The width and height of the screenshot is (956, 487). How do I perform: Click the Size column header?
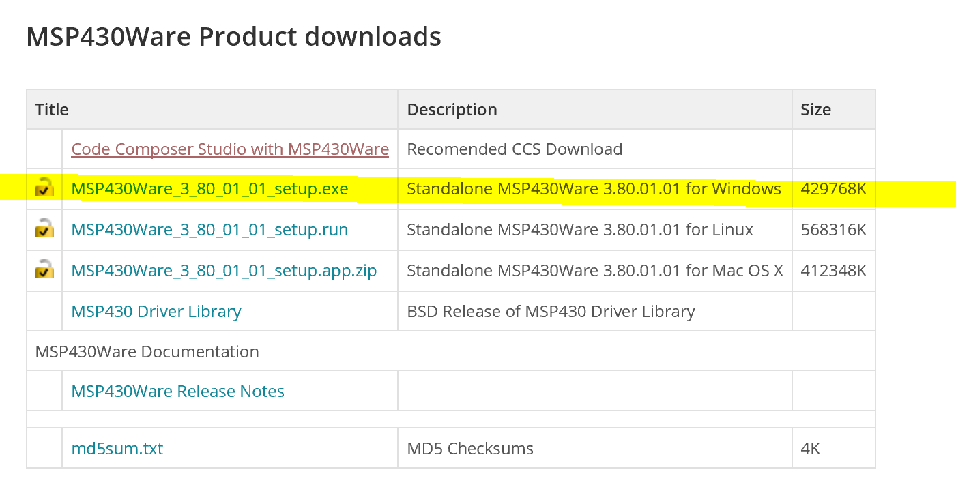pos(815,110)
